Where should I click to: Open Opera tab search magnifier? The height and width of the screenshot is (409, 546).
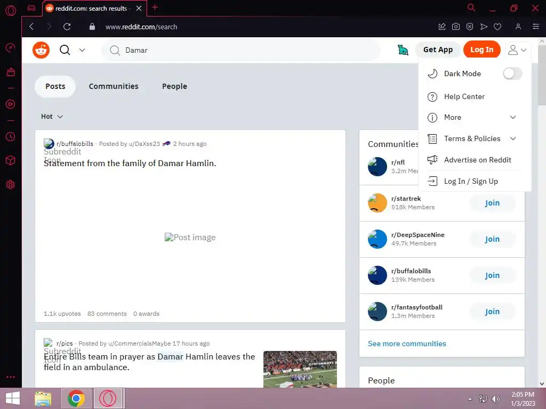[x=471, y=7]
